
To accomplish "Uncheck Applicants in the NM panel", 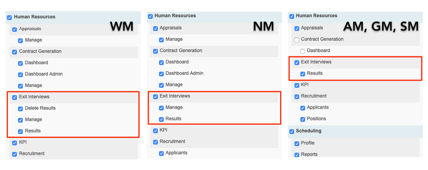I will point(161,154).
